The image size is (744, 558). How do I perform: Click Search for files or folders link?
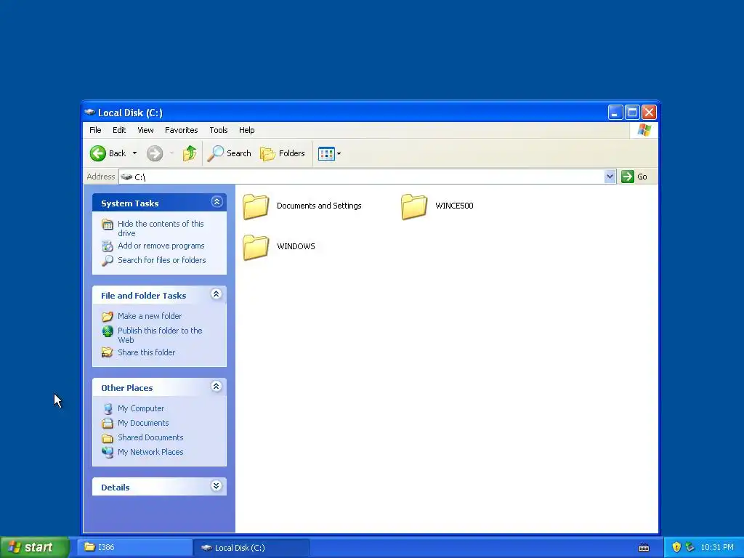pos(162,260)
